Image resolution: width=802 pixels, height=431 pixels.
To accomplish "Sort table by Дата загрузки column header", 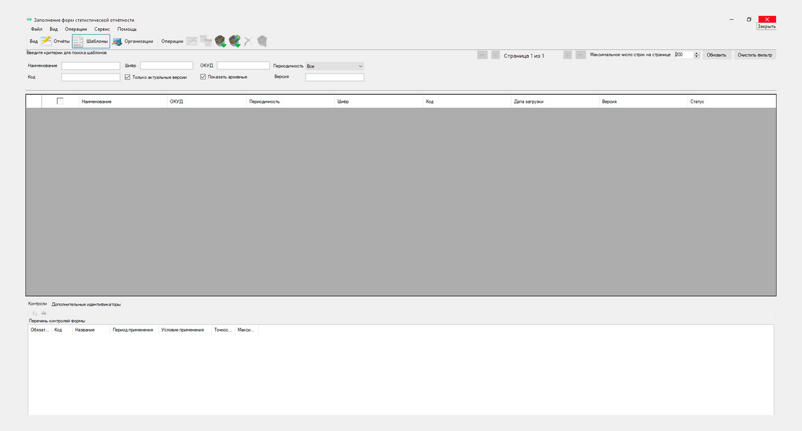I will pos(529,102).
